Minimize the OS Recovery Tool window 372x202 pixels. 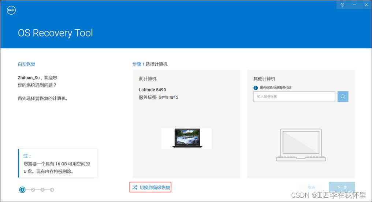pyautogui.click(x=354, y=5)
